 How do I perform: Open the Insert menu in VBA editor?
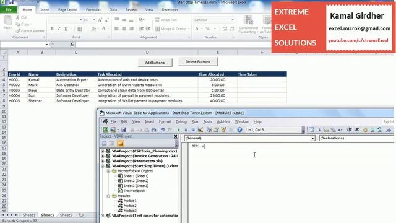point(150,121)
